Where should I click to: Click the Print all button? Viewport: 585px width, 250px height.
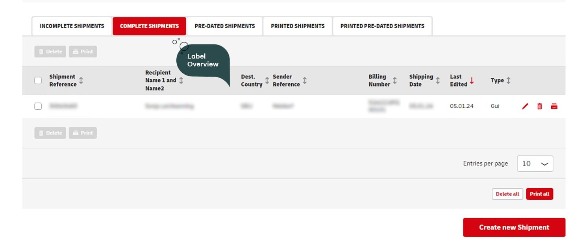point(539,194)
